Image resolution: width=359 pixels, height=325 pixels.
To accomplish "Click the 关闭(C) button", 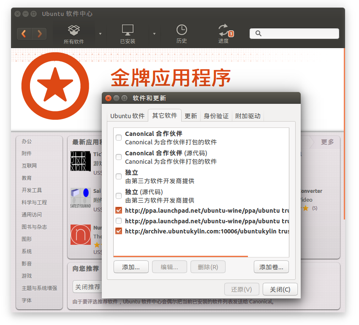I will tap(280, 290).
